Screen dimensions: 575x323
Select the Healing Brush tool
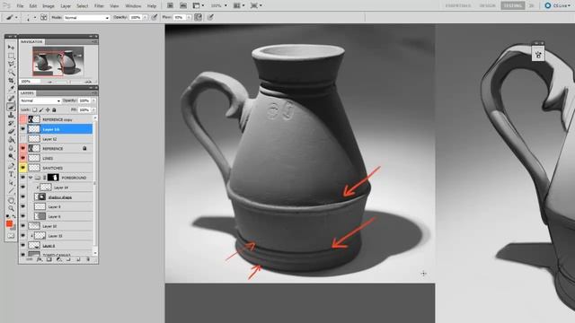coord(11,98)
